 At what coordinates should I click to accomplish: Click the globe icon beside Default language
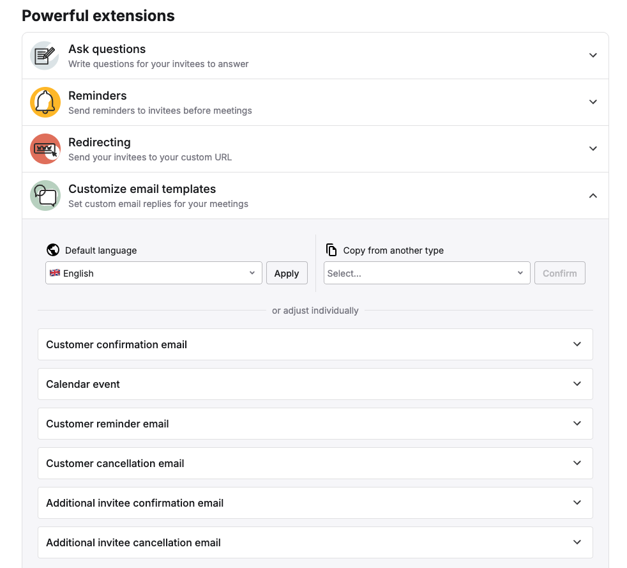[x=53, y=250]
